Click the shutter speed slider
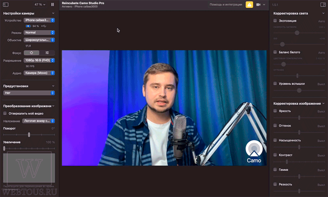The width and height of the screenshot is (328, 197). [x=299, y=33]
